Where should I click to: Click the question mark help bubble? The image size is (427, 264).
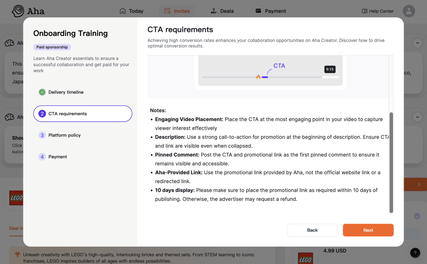tap(415, 253)
